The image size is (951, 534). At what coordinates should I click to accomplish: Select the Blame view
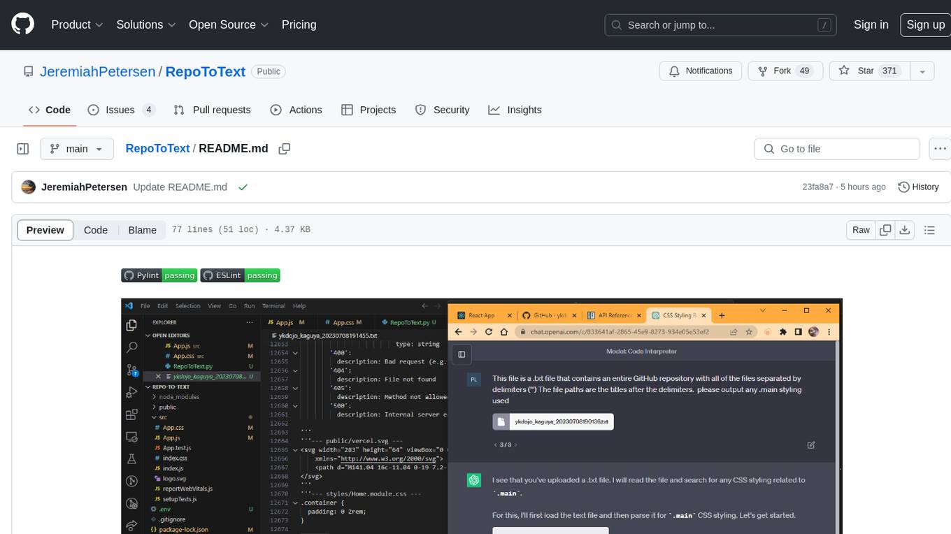[x=143, y=230]
